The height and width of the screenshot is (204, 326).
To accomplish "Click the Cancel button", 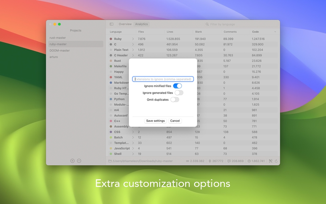I will click(x=175, y=121).
